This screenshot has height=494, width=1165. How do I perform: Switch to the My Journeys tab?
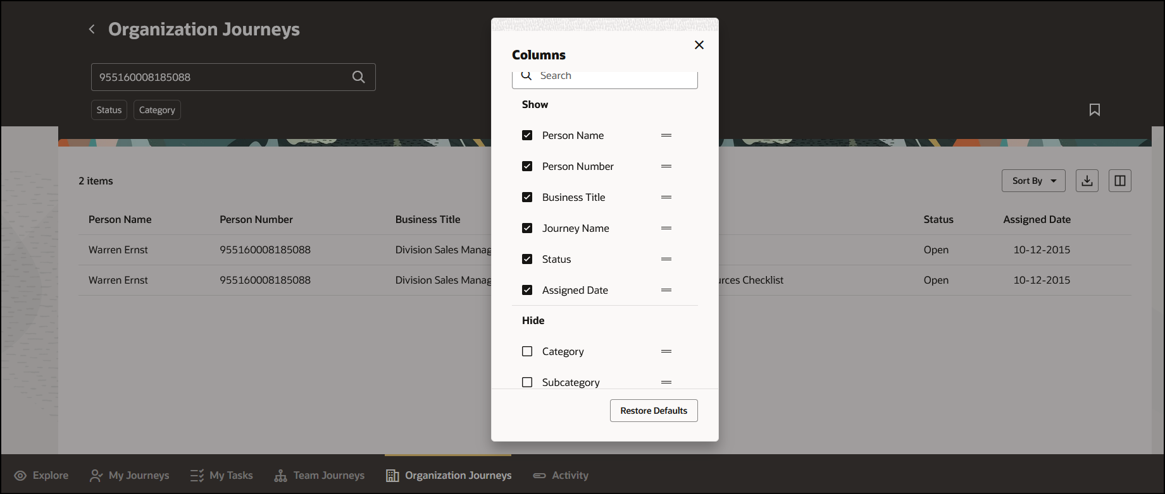point(130,475)
